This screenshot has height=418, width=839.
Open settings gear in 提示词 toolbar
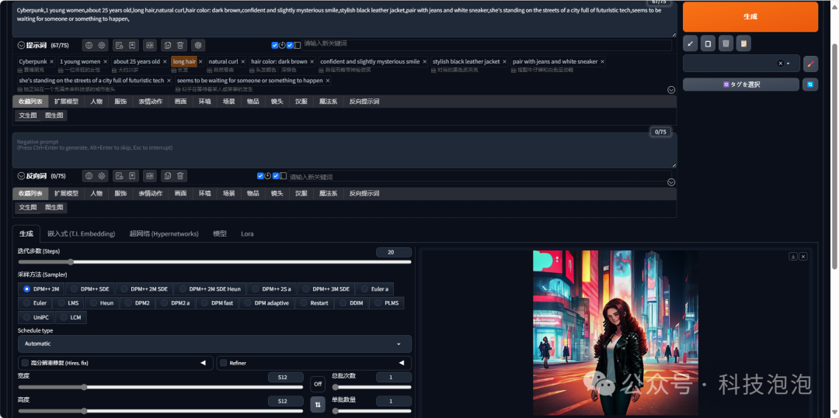(102, 46)
